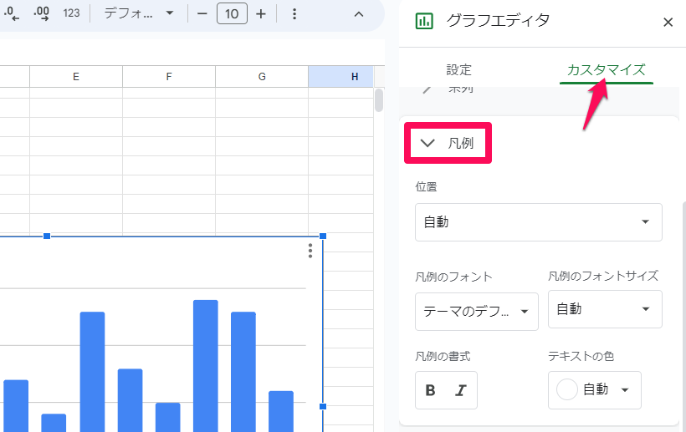Decrease font size with minus button
This screenshot has width=686, height=432.
click(202, 14)
